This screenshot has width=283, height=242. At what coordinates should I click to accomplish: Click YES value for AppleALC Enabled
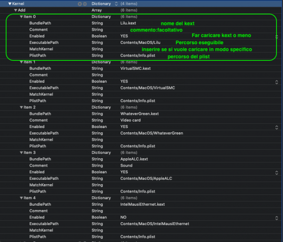pos(124,172)
